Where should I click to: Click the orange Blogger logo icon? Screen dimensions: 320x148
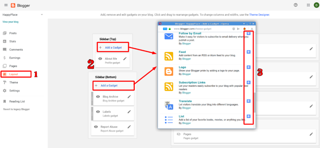tap(13, 5)
